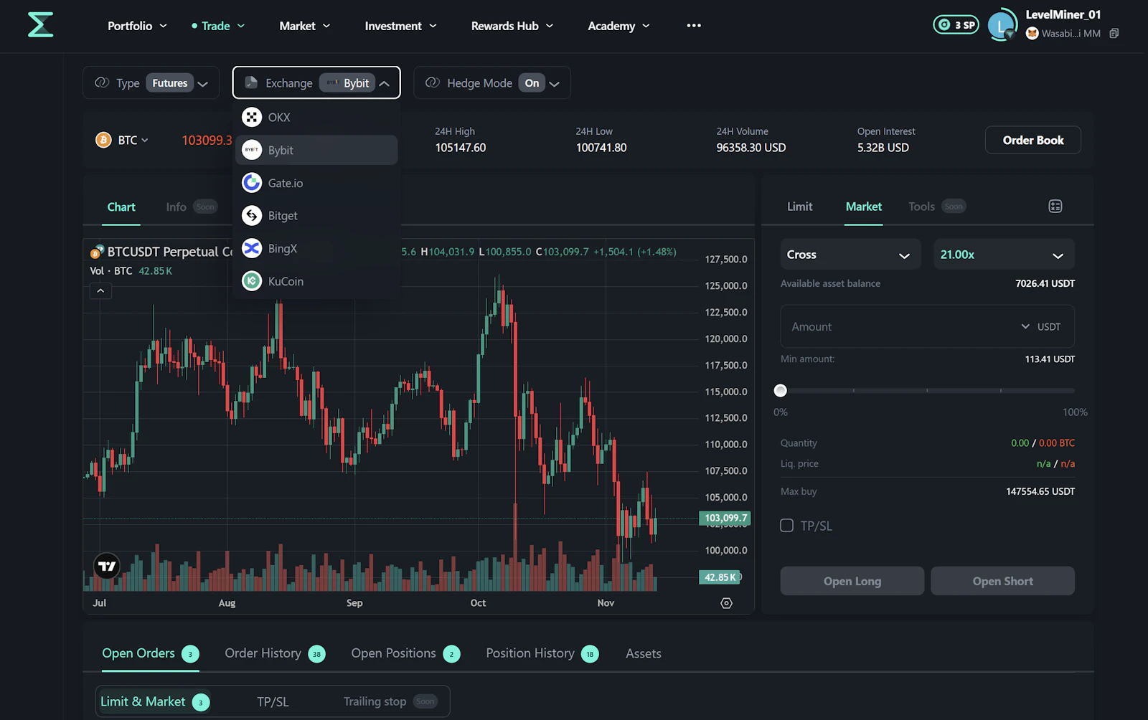Open LevelMiner_01 profile avatar
The width and height of the screenshot is (1148, 720).
point(1002,25)
